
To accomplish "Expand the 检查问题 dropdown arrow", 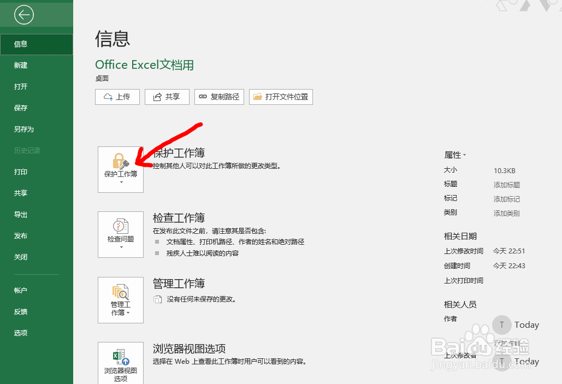I will coord(121,247).
